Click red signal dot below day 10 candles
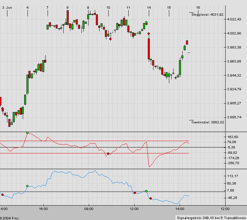 click(x=111, y=39)
